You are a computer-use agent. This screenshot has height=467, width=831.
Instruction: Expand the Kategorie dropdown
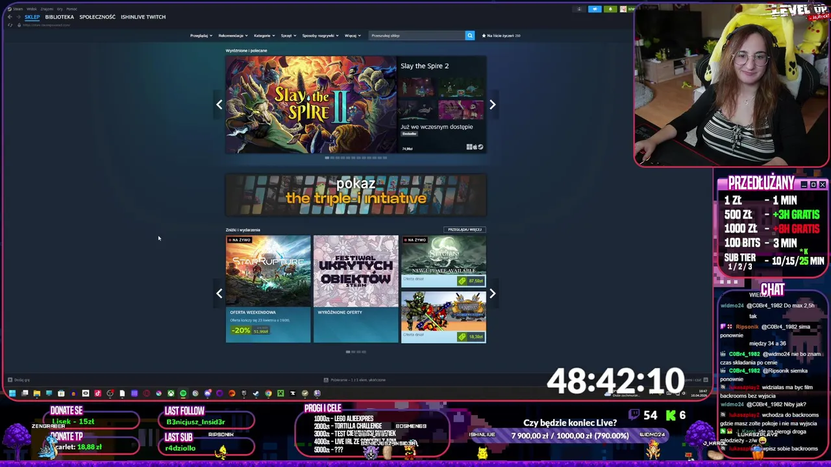tap(264, 36)
